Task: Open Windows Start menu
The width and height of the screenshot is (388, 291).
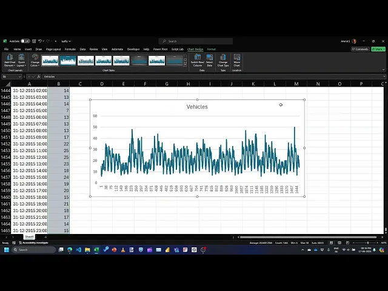Action: 7,250
